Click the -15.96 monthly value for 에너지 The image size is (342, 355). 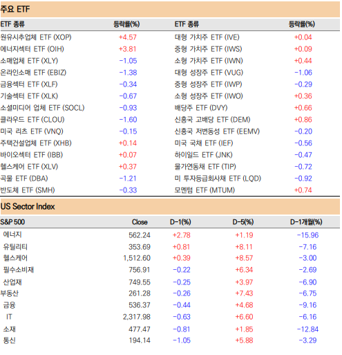click(307, 235)
